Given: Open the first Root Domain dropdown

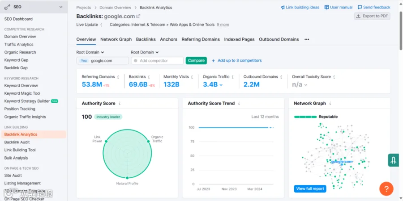Looking at the screenshot, I should 90,52.
